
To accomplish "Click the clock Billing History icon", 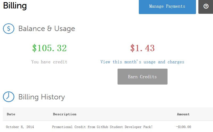I will point(9,97).
